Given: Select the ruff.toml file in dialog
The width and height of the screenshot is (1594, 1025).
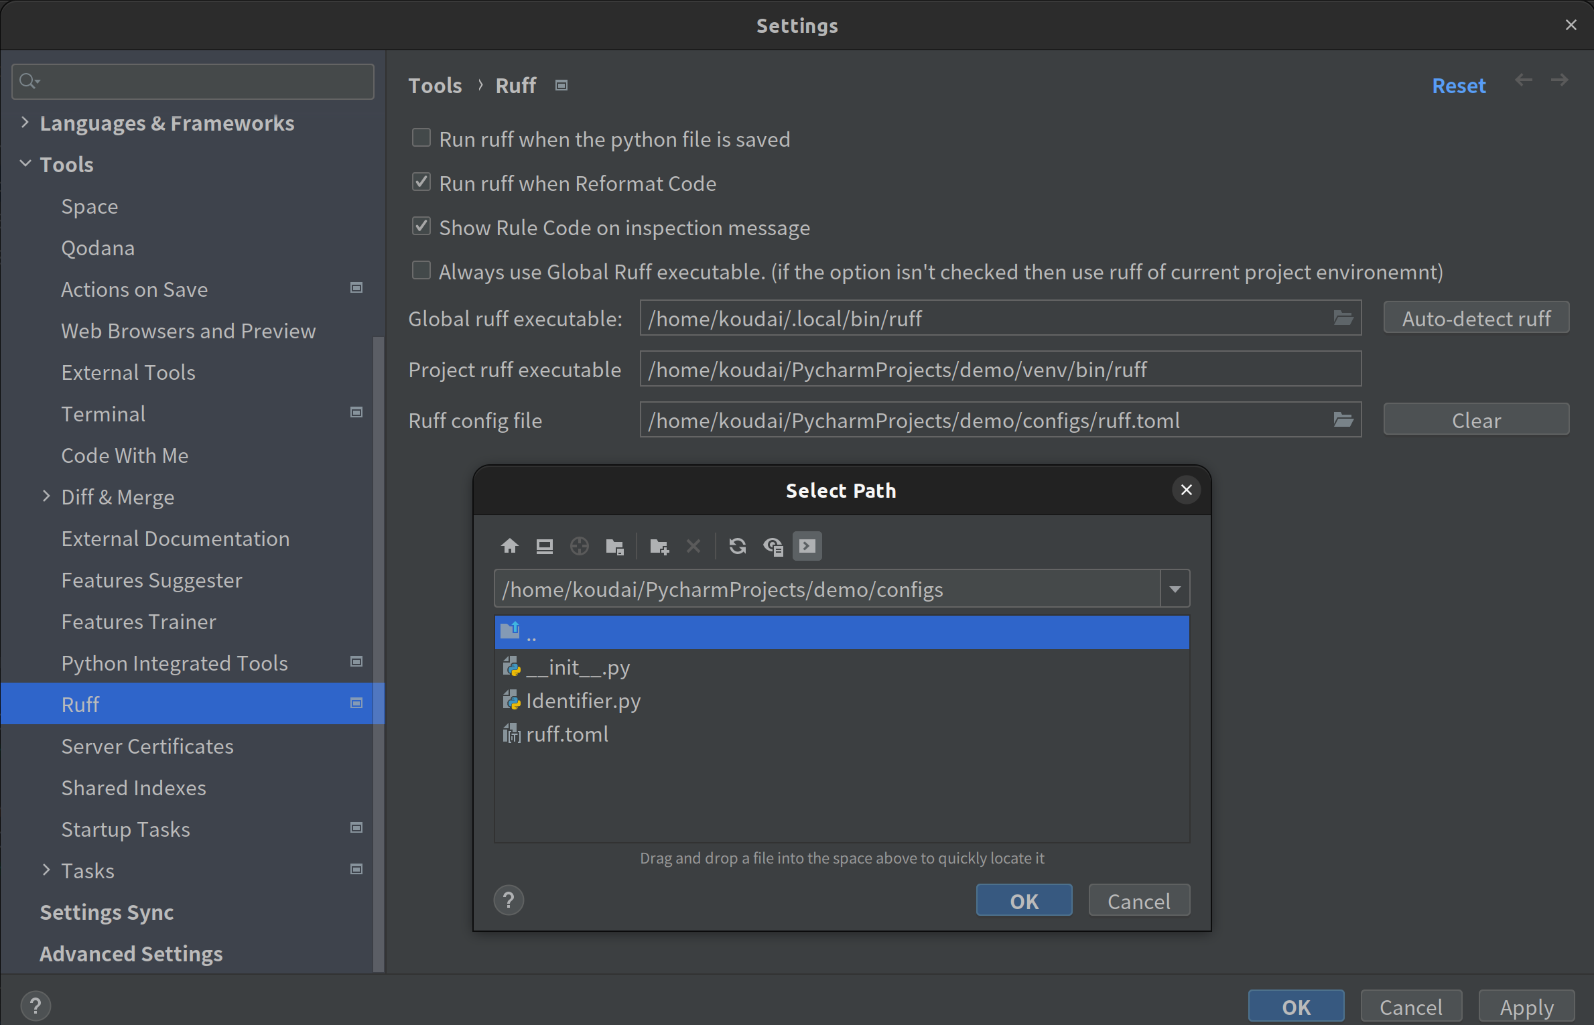Looking at the screenshot, I should (568, 734).
